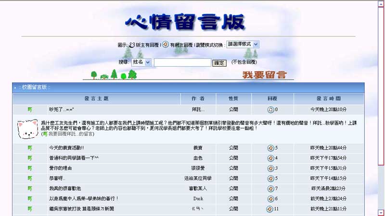This screenshot has height=216, width=385.
Task: Click the white cat avatar in the expanded message
Action: 27,129
